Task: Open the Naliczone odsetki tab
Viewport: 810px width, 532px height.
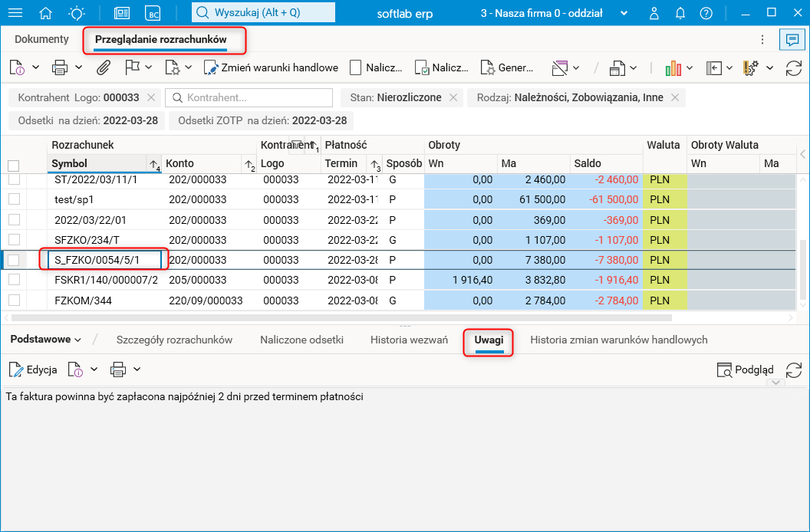Action: pyautogui.click(x=301, y=340)
